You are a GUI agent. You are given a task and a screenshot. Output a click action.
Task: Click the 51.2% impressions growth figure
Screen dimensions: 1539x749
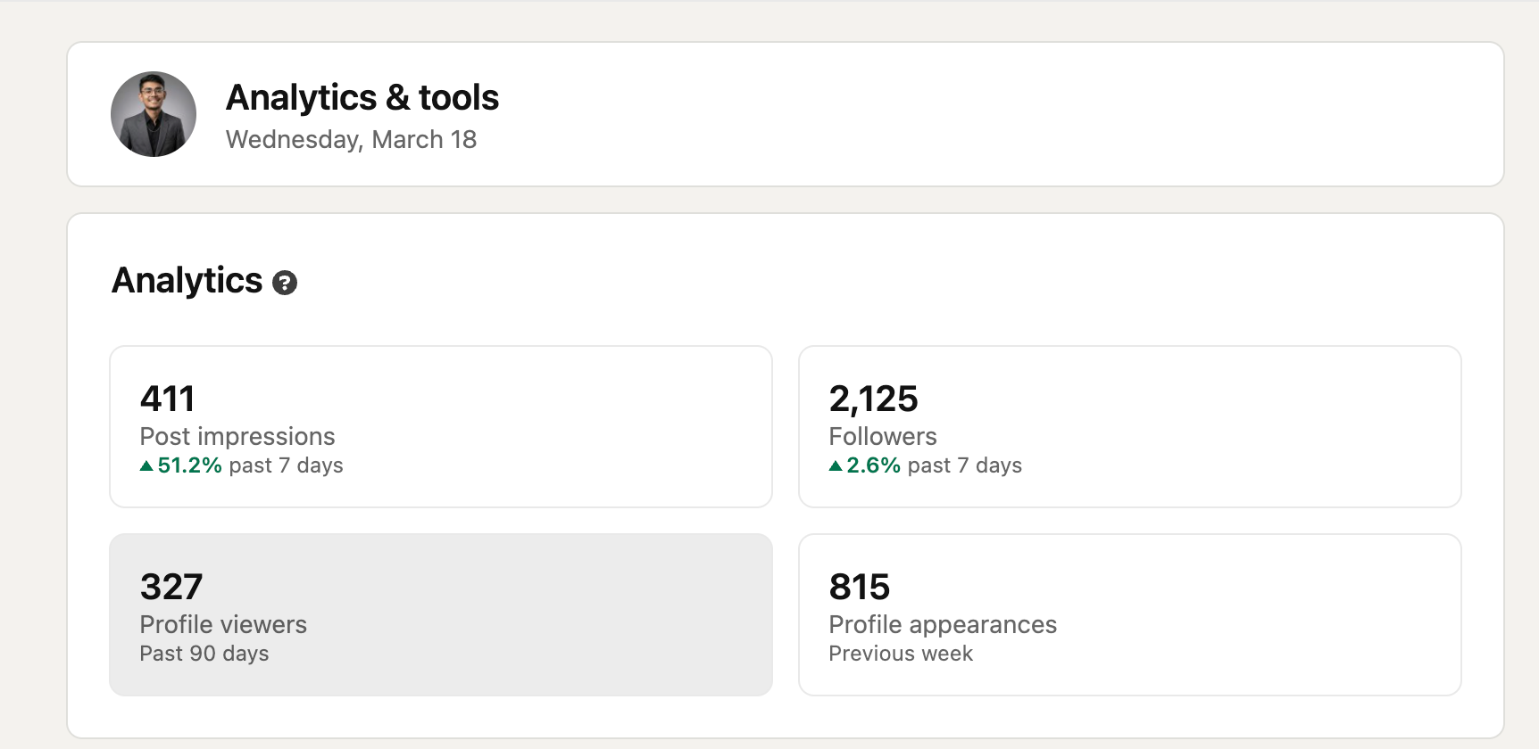(x=189, y=465)
